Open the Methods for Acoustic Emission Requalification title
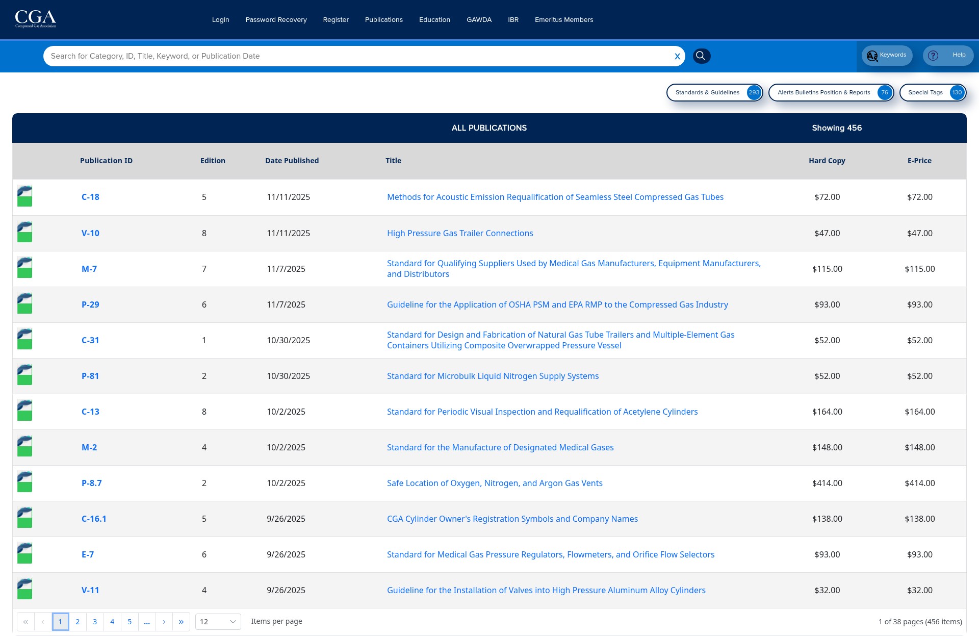Viewport: 979px width, 636px height. [x=555, y=197]
